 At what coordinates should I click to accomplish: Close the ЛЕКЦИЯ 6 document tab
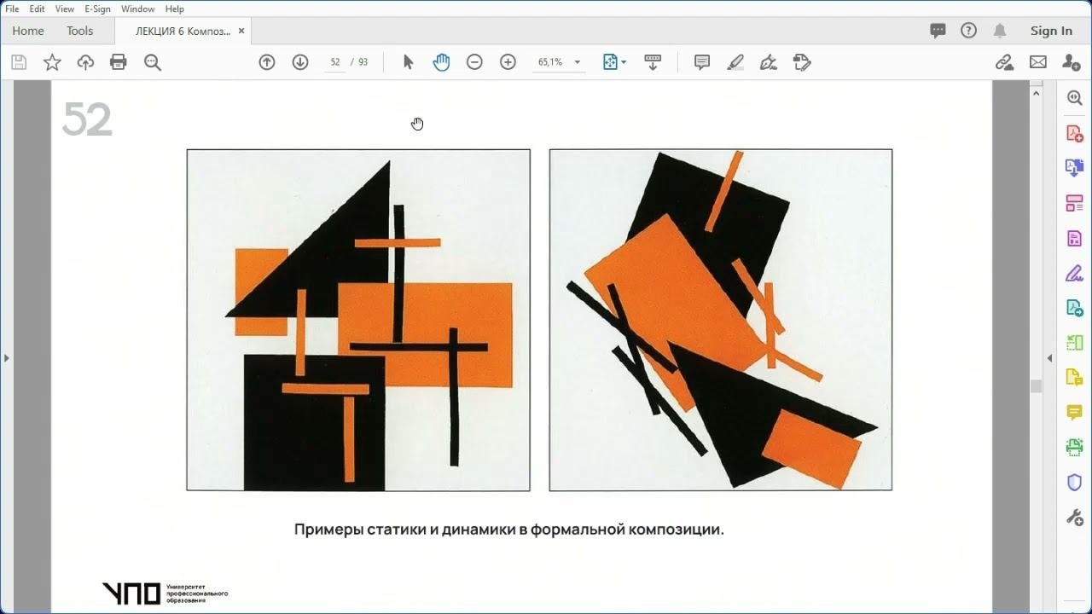coord(241,31)
